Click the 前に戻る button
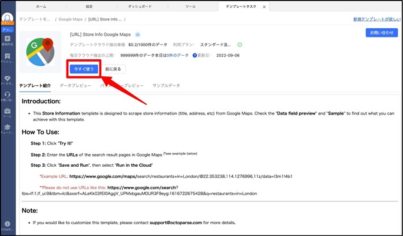This screenshot has height=236, width=403. point(113,69)
